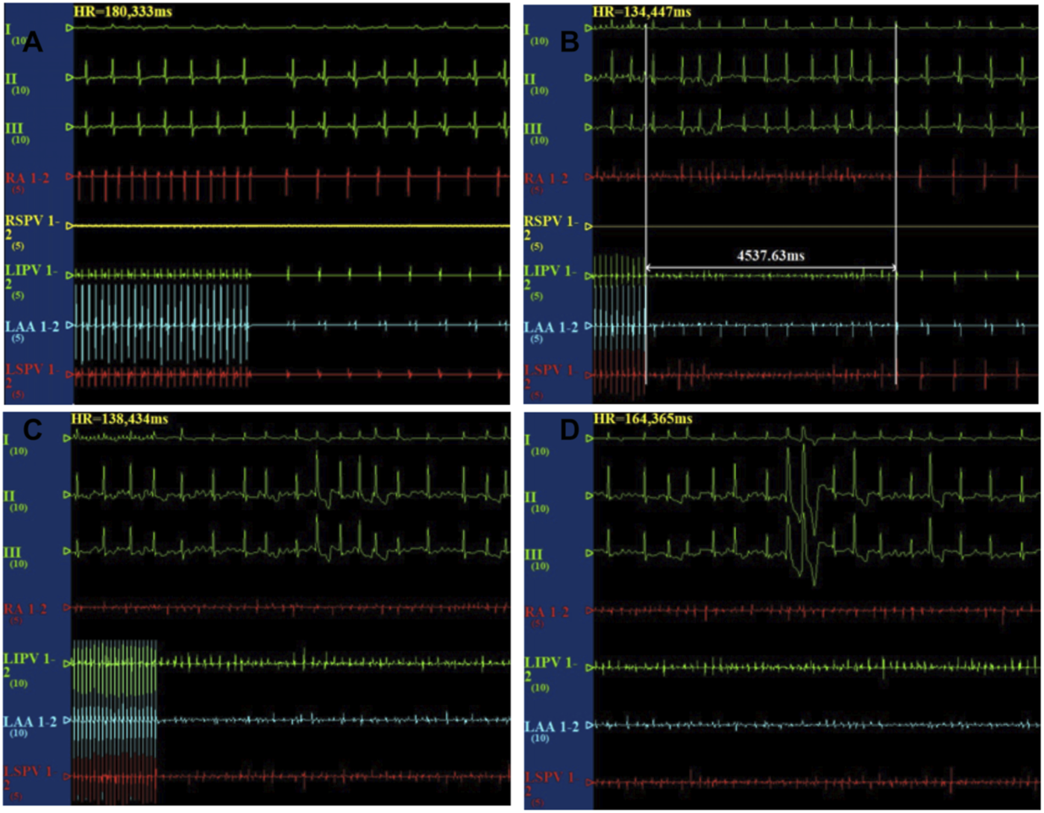Click the RSPV 1-2 baseline triangle in panel A

tap(69, 225)
